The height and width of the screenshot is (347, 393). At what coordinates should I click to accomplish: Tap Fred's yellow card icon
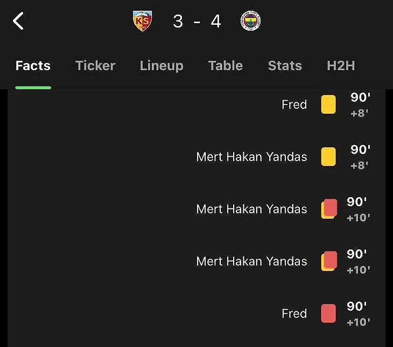click(328, 105)
